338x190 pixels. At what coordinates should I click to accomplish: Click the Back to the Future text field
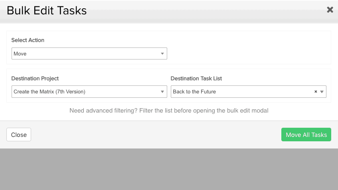pos(249,92)
